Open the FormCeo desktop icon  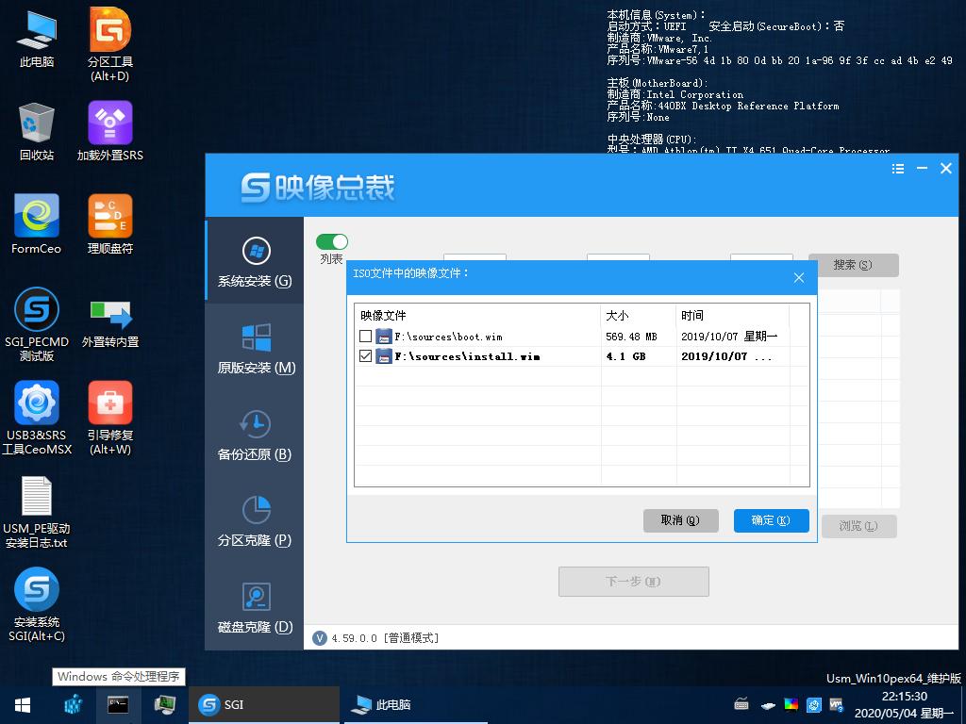tap(37, 224)
